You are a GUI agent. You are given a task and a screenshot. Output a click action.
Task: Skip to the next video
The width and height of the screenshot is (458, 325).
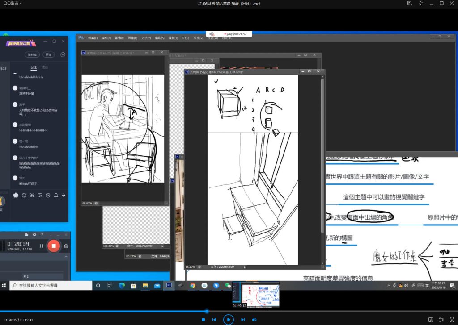(243, 320)
